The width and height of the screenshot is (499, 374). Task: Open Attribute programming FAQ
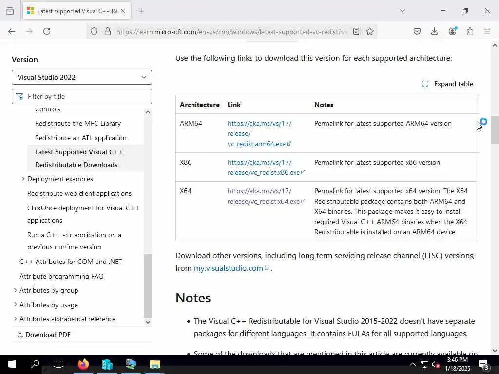coord(61,276)
